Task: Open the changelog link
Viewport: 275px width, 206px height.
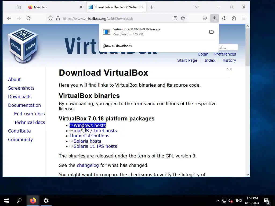Action: pos(88,165)
